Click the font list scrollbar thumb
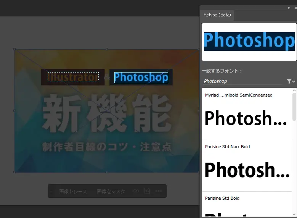 tap(294, 107)
